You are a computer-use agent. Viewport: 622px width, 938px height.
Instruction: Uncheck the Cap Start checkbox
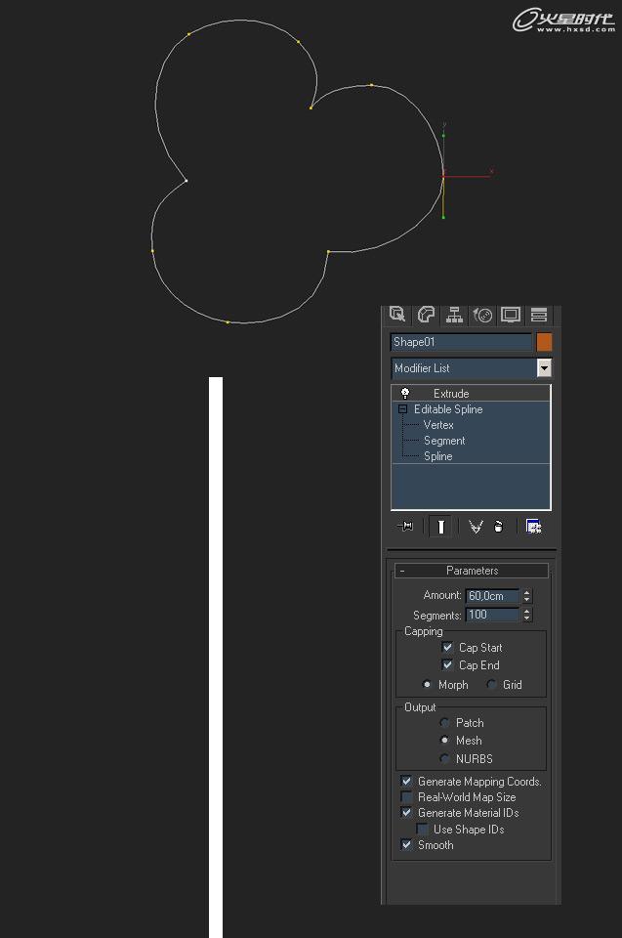pyautogui.click(x=447, y=648)
